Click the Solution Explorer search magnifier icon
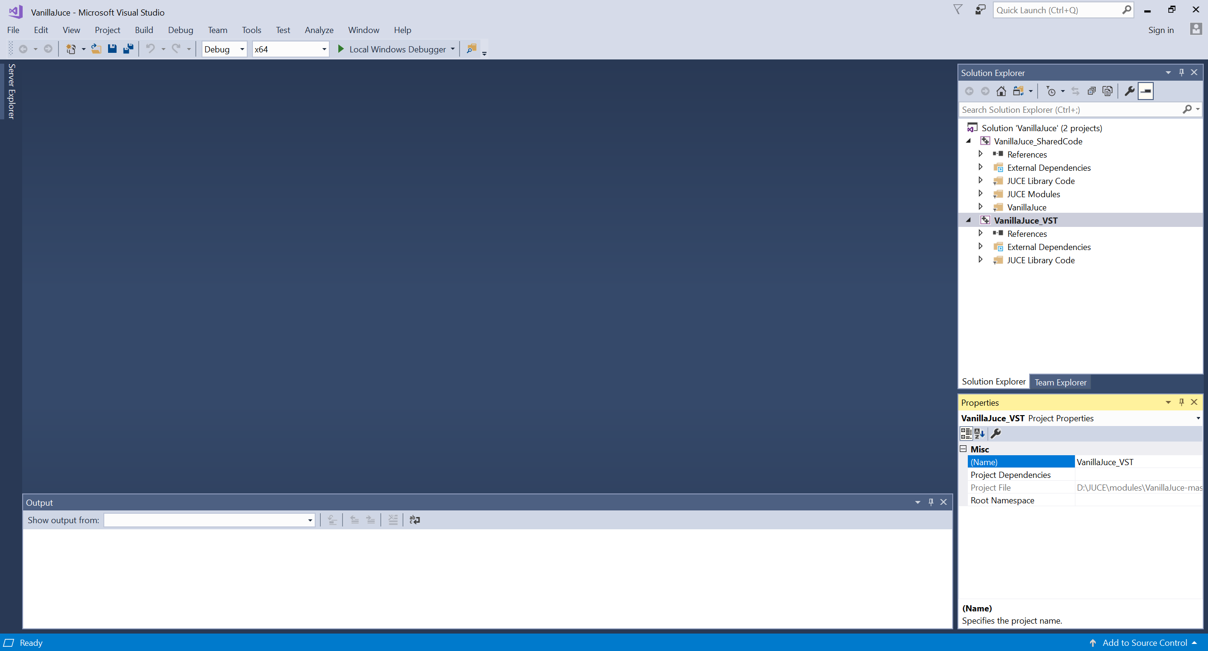The image size is (1208, 651). [1187, 109]
